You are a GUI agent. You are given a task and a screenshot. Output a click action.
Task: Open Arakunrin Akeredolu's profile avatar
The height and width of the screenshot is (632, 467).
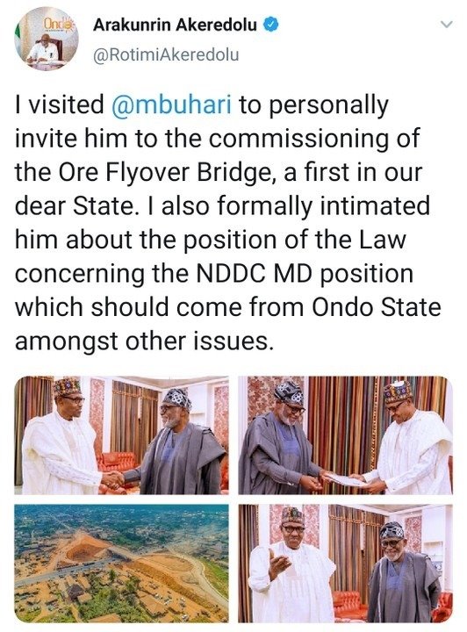tap(47, 40)
